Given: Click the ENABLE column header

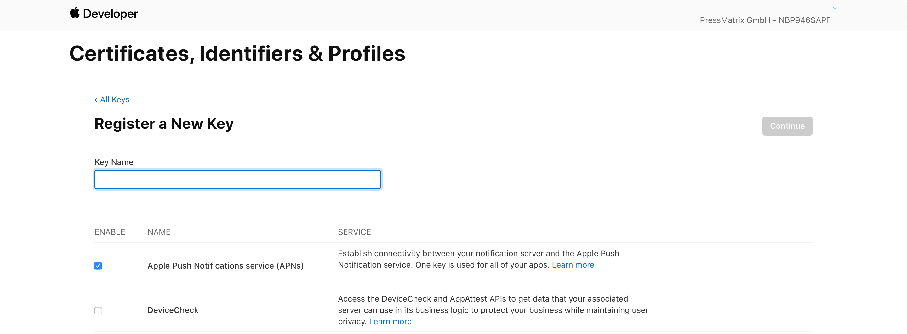Looking at the screenshot, I should [x=110, y=232].
